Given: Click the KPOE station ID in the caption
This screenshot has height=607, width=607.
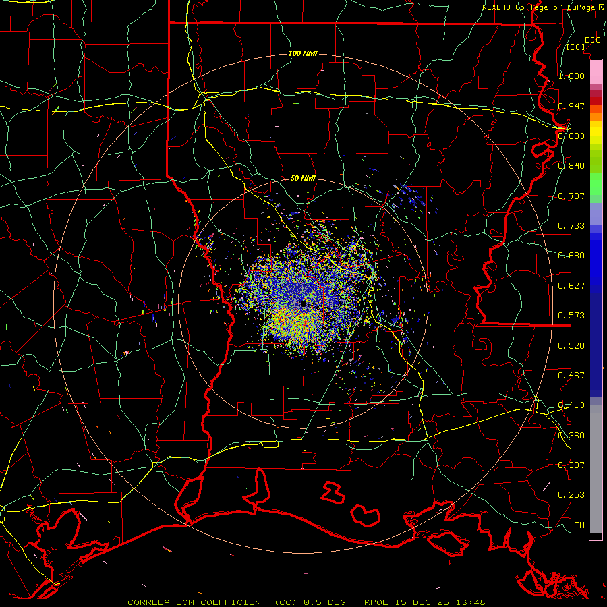Looking at the screenshot, I should pyautogui.click(x=378, y=602).
